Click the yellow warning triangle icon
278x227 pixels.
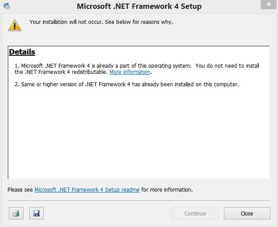tap(15, 25)
